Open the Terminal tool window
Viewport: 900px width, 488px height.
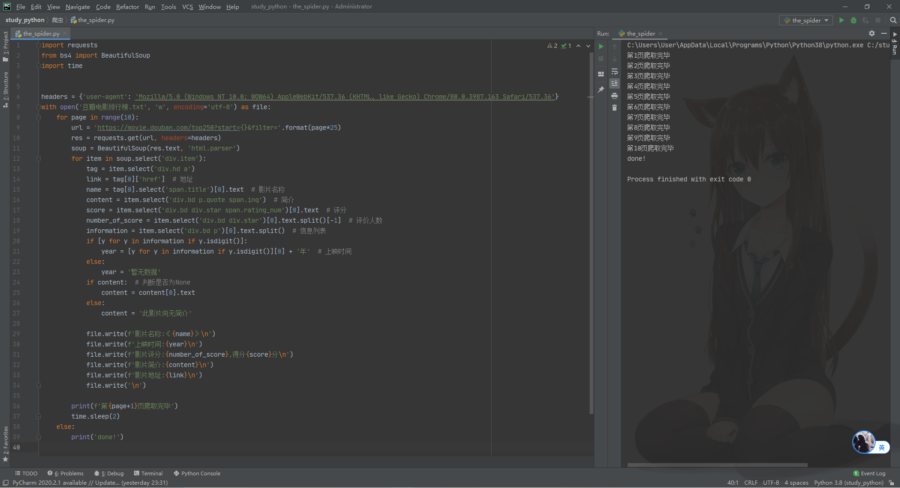click(x=148, y=473)
